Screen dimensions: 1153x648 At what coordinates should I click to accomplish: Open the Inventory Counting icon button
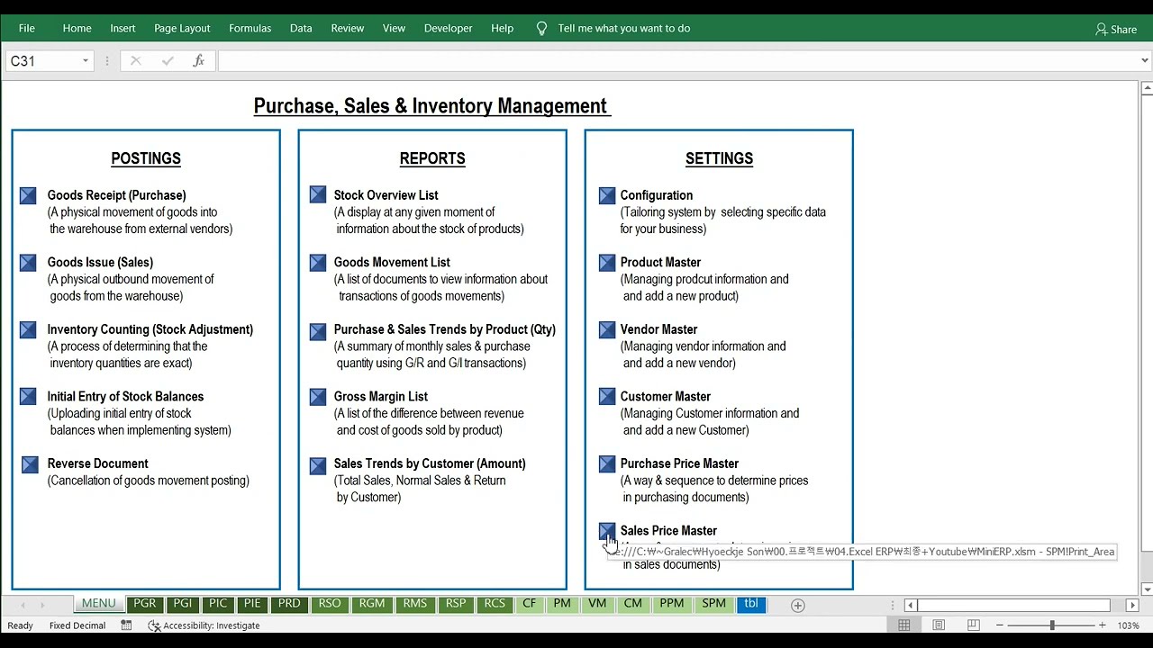pos(28,330)
